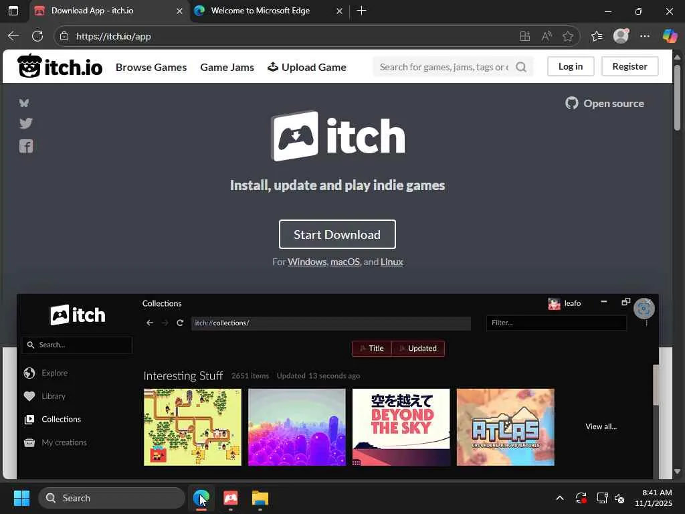Click the Edge icon in the taskbar
The image size is (685, 514).
click(x=201, y=498)
